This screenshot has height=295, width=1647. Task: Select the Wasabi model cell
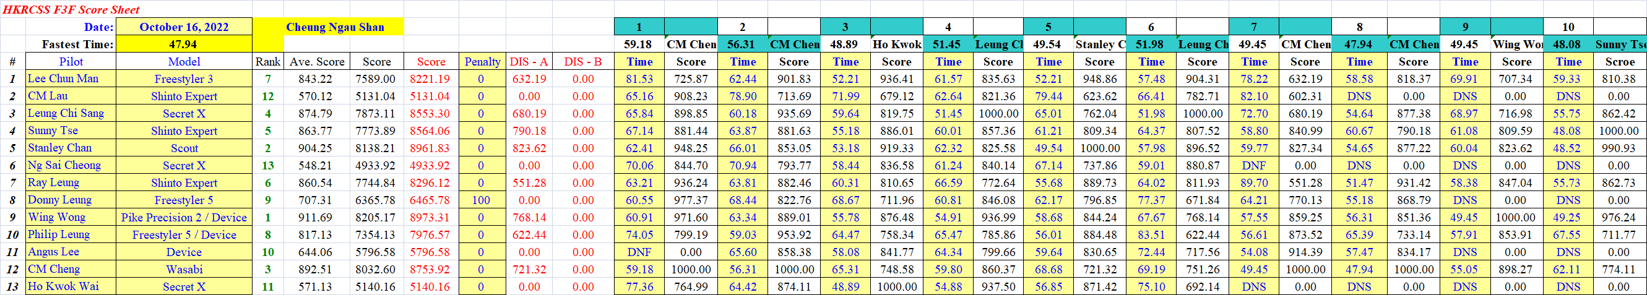tap(183, 269)
